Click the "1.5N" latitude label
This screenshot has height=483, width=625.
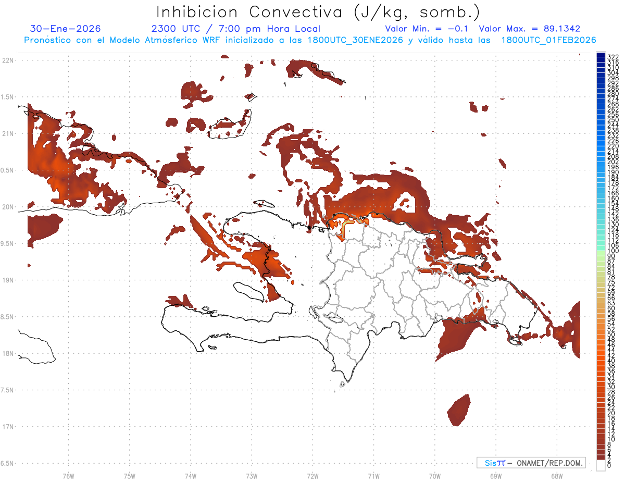(x=7, y=97)
